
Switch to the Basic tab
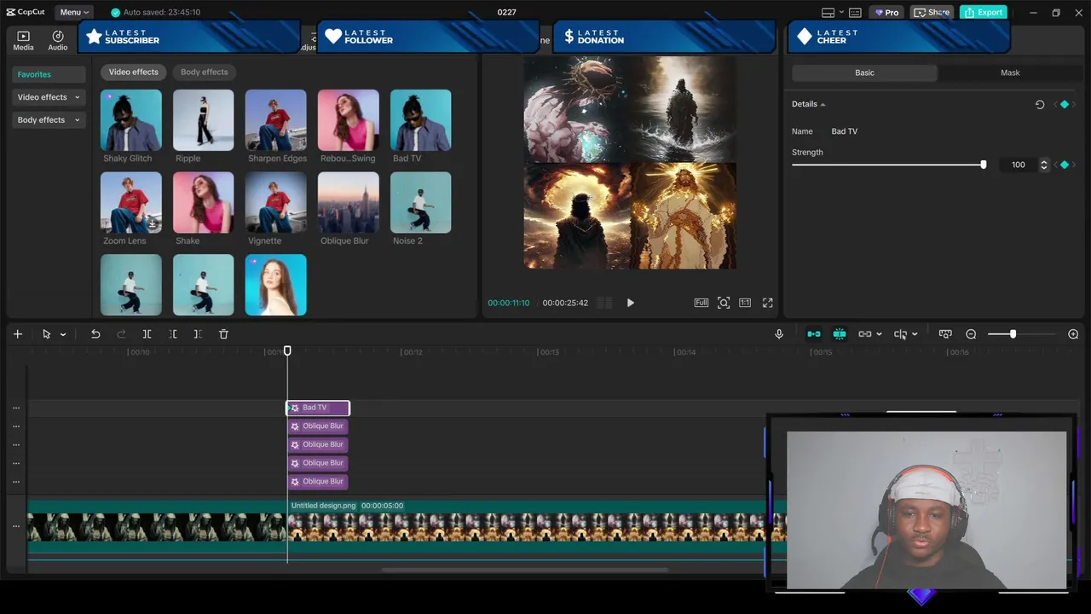coord(864,72)
